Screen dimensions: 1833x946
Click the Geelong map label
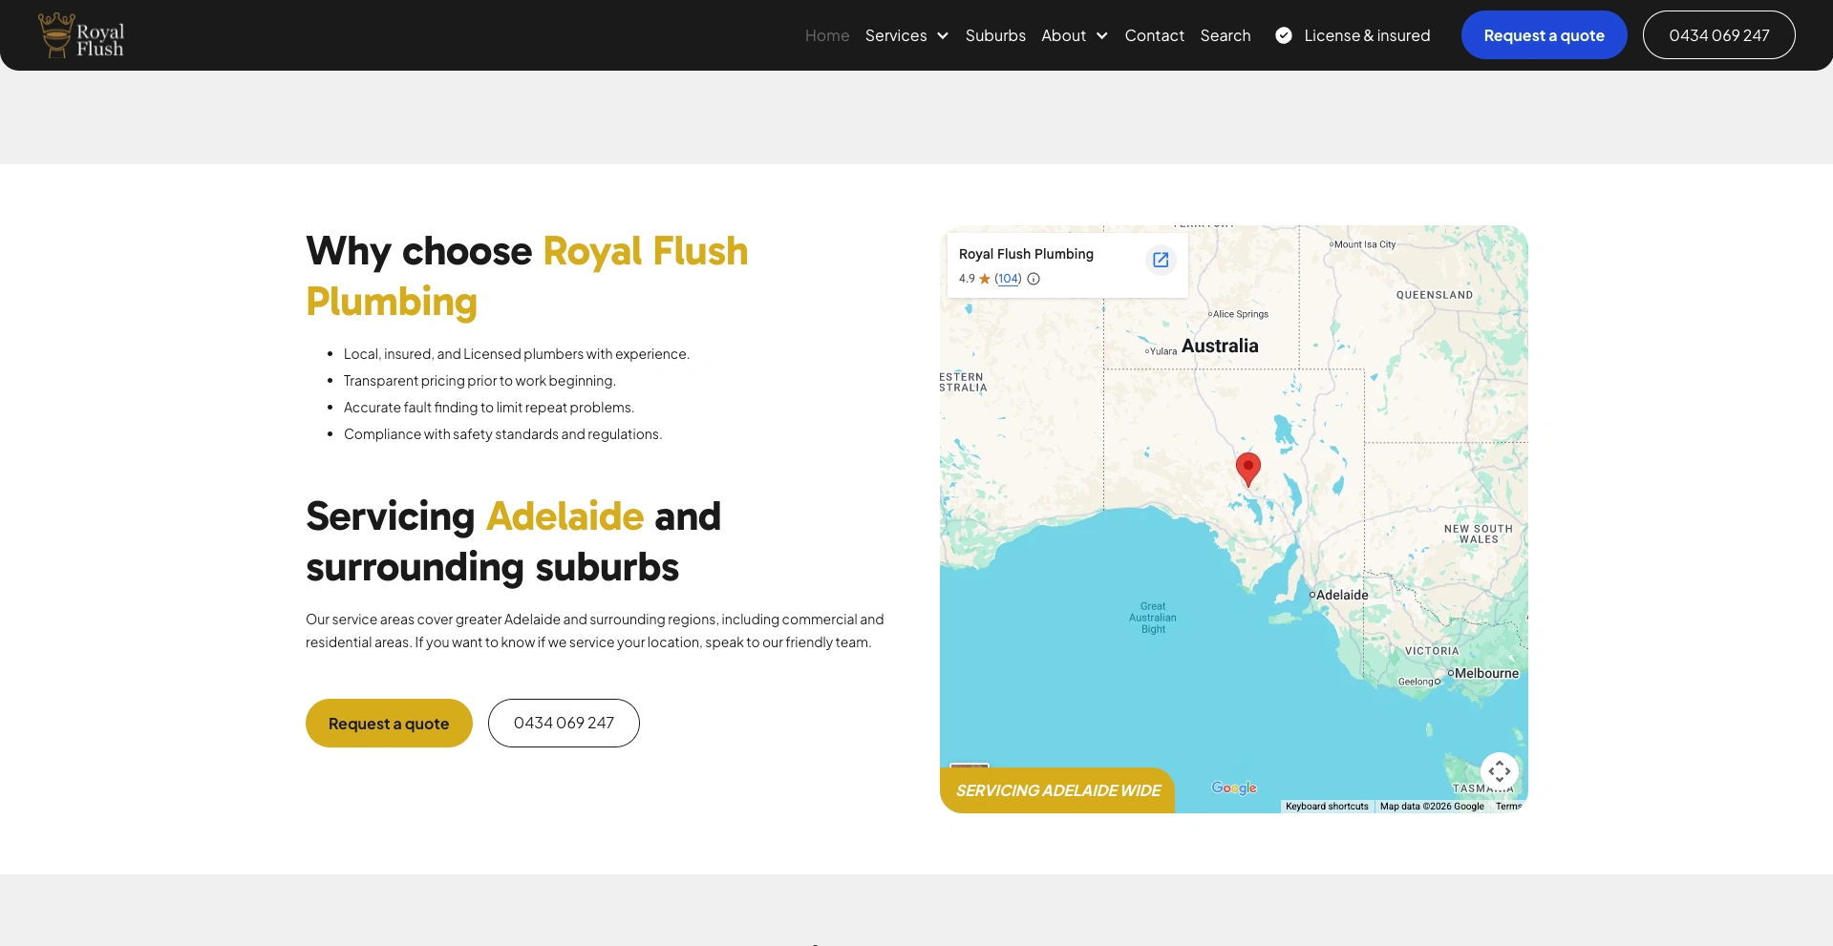(1417, 682)
